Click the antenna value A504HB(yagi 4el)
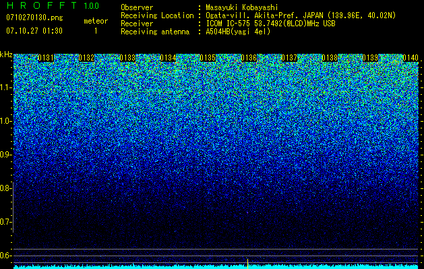Image resolution: width=424 pixels, height=269 pixels. 238,32
